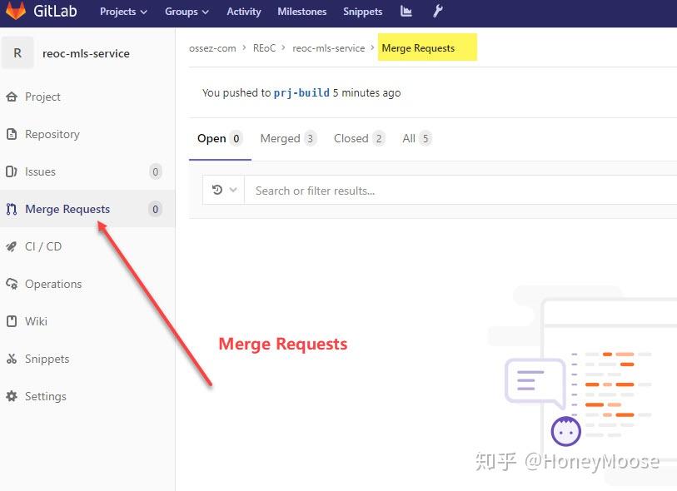Select the All 5 filter tab

pos(415,138)
